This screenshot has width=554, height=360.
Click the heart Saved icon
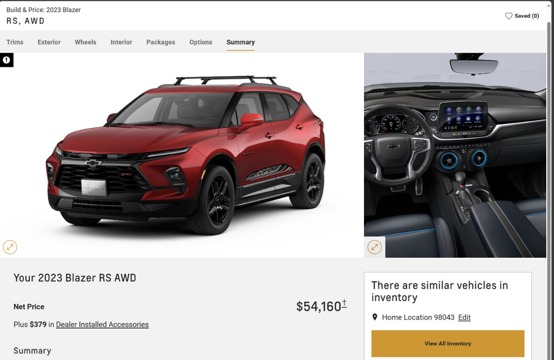509,16
